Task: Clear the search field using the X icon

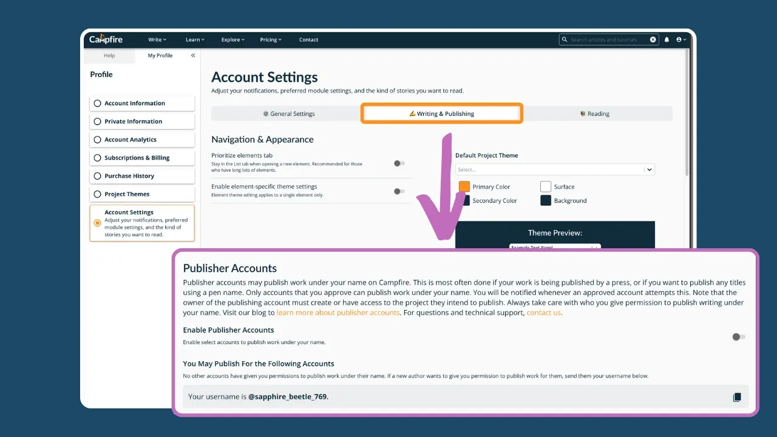Action: [x=653, y=39]
